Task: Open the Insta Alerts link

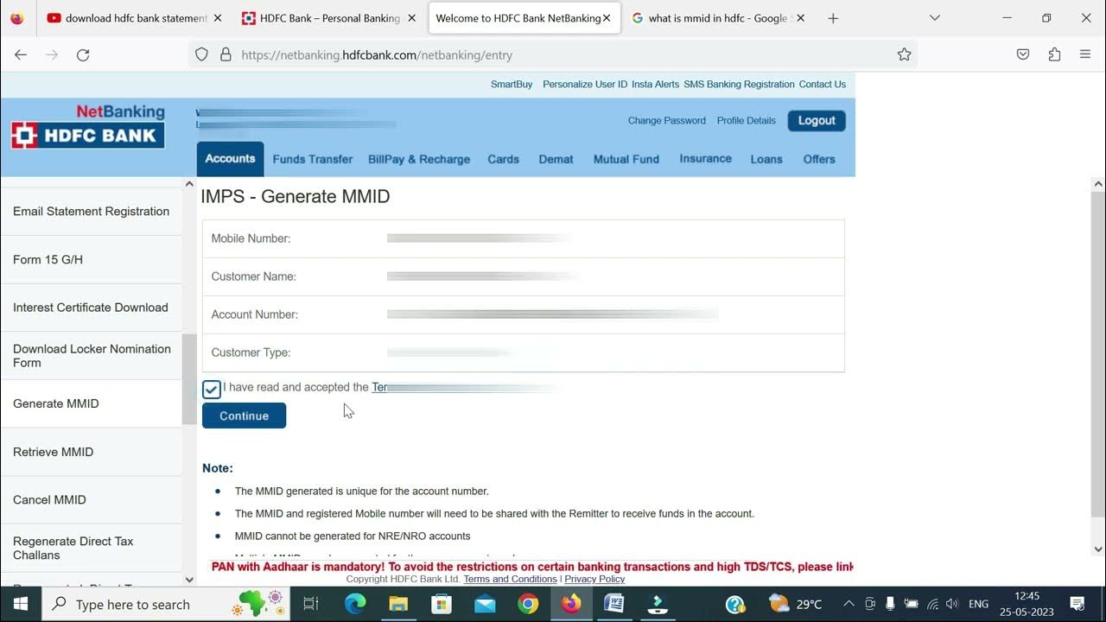Action: click(656, 85)
